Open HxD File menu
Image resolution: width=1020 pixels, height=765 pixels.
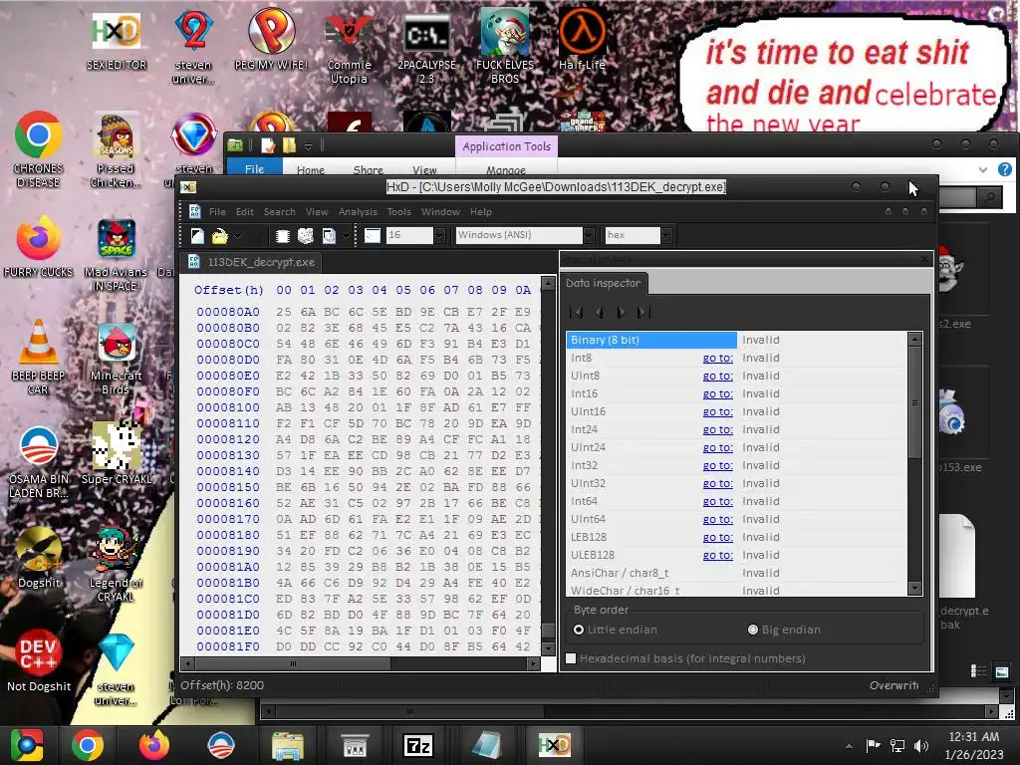[217, 212]
